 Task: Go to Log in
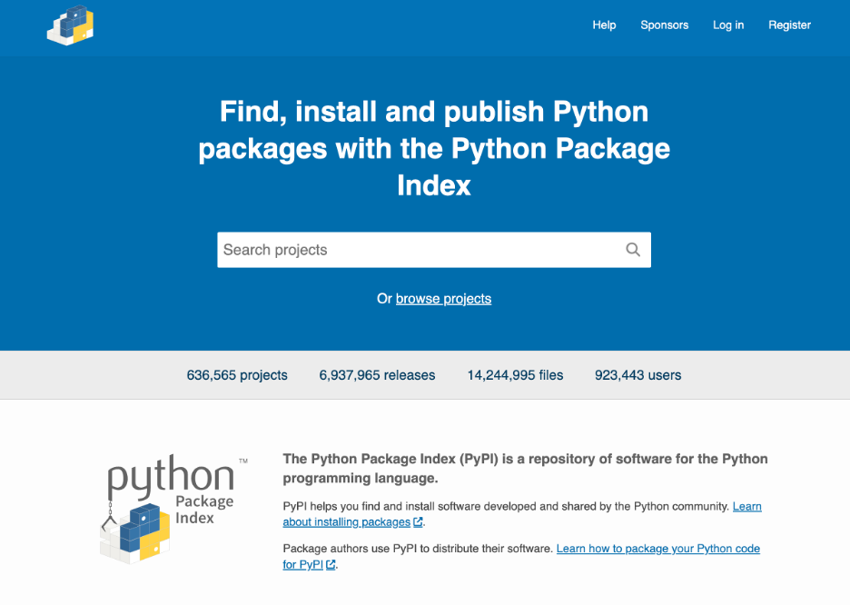[728, 25]
